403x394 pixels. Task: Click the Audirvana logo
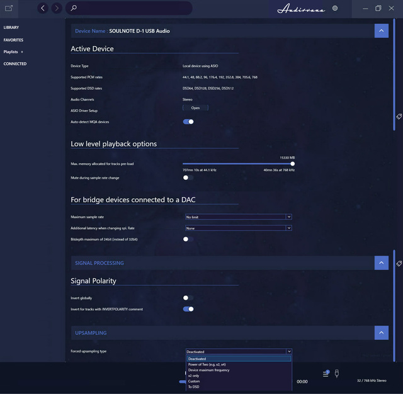coord(301,8)
